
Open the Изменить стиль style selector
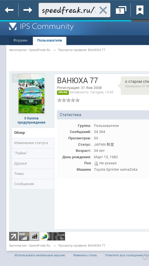pos(85,255)
